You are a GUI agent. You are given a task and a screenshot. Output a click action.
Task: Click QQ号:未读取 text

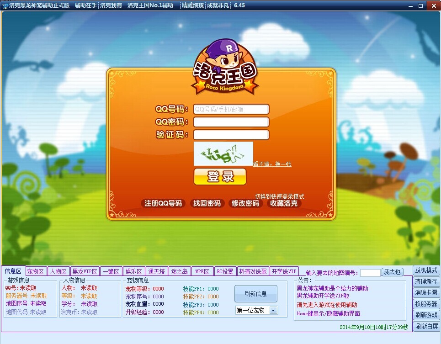(21, 288)
